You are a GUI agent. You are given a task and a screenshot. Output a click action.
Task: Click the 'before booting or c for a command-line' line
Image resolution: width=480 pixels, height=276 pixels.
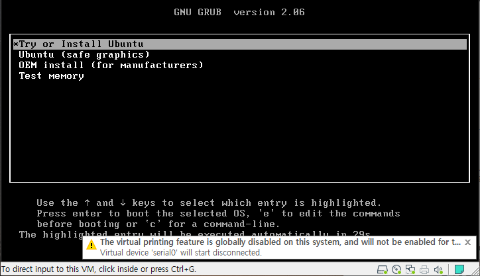[x=158, y=224]
